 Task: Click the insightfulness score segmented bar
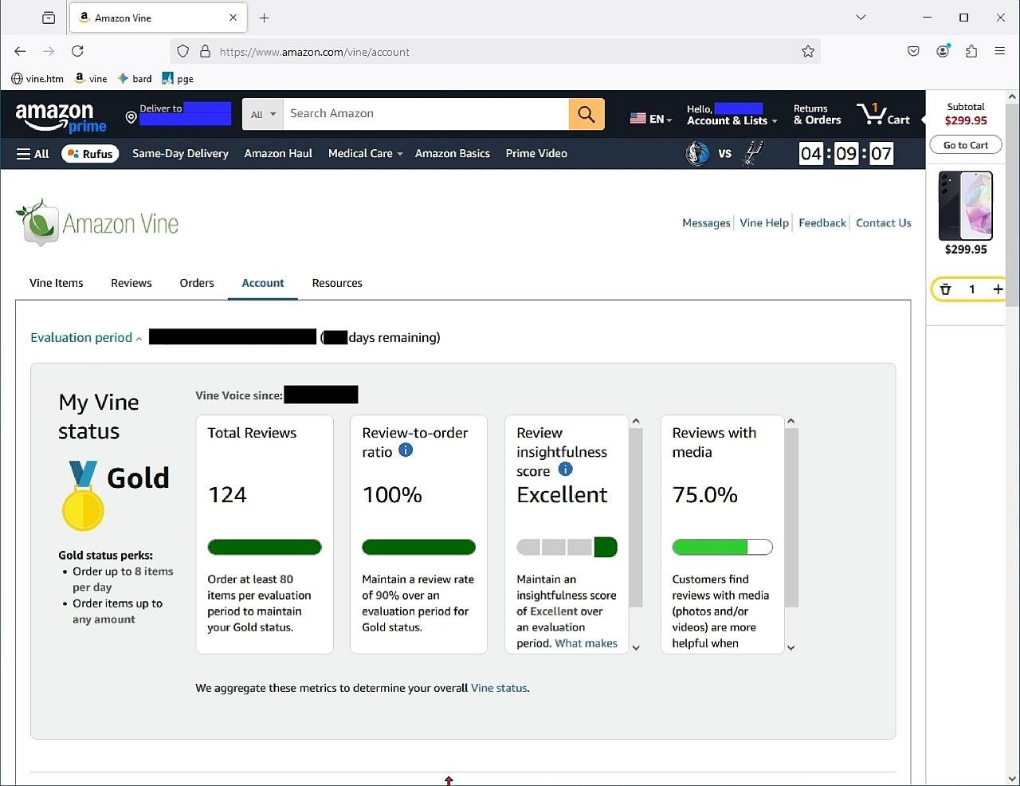[x=567, y=547]
